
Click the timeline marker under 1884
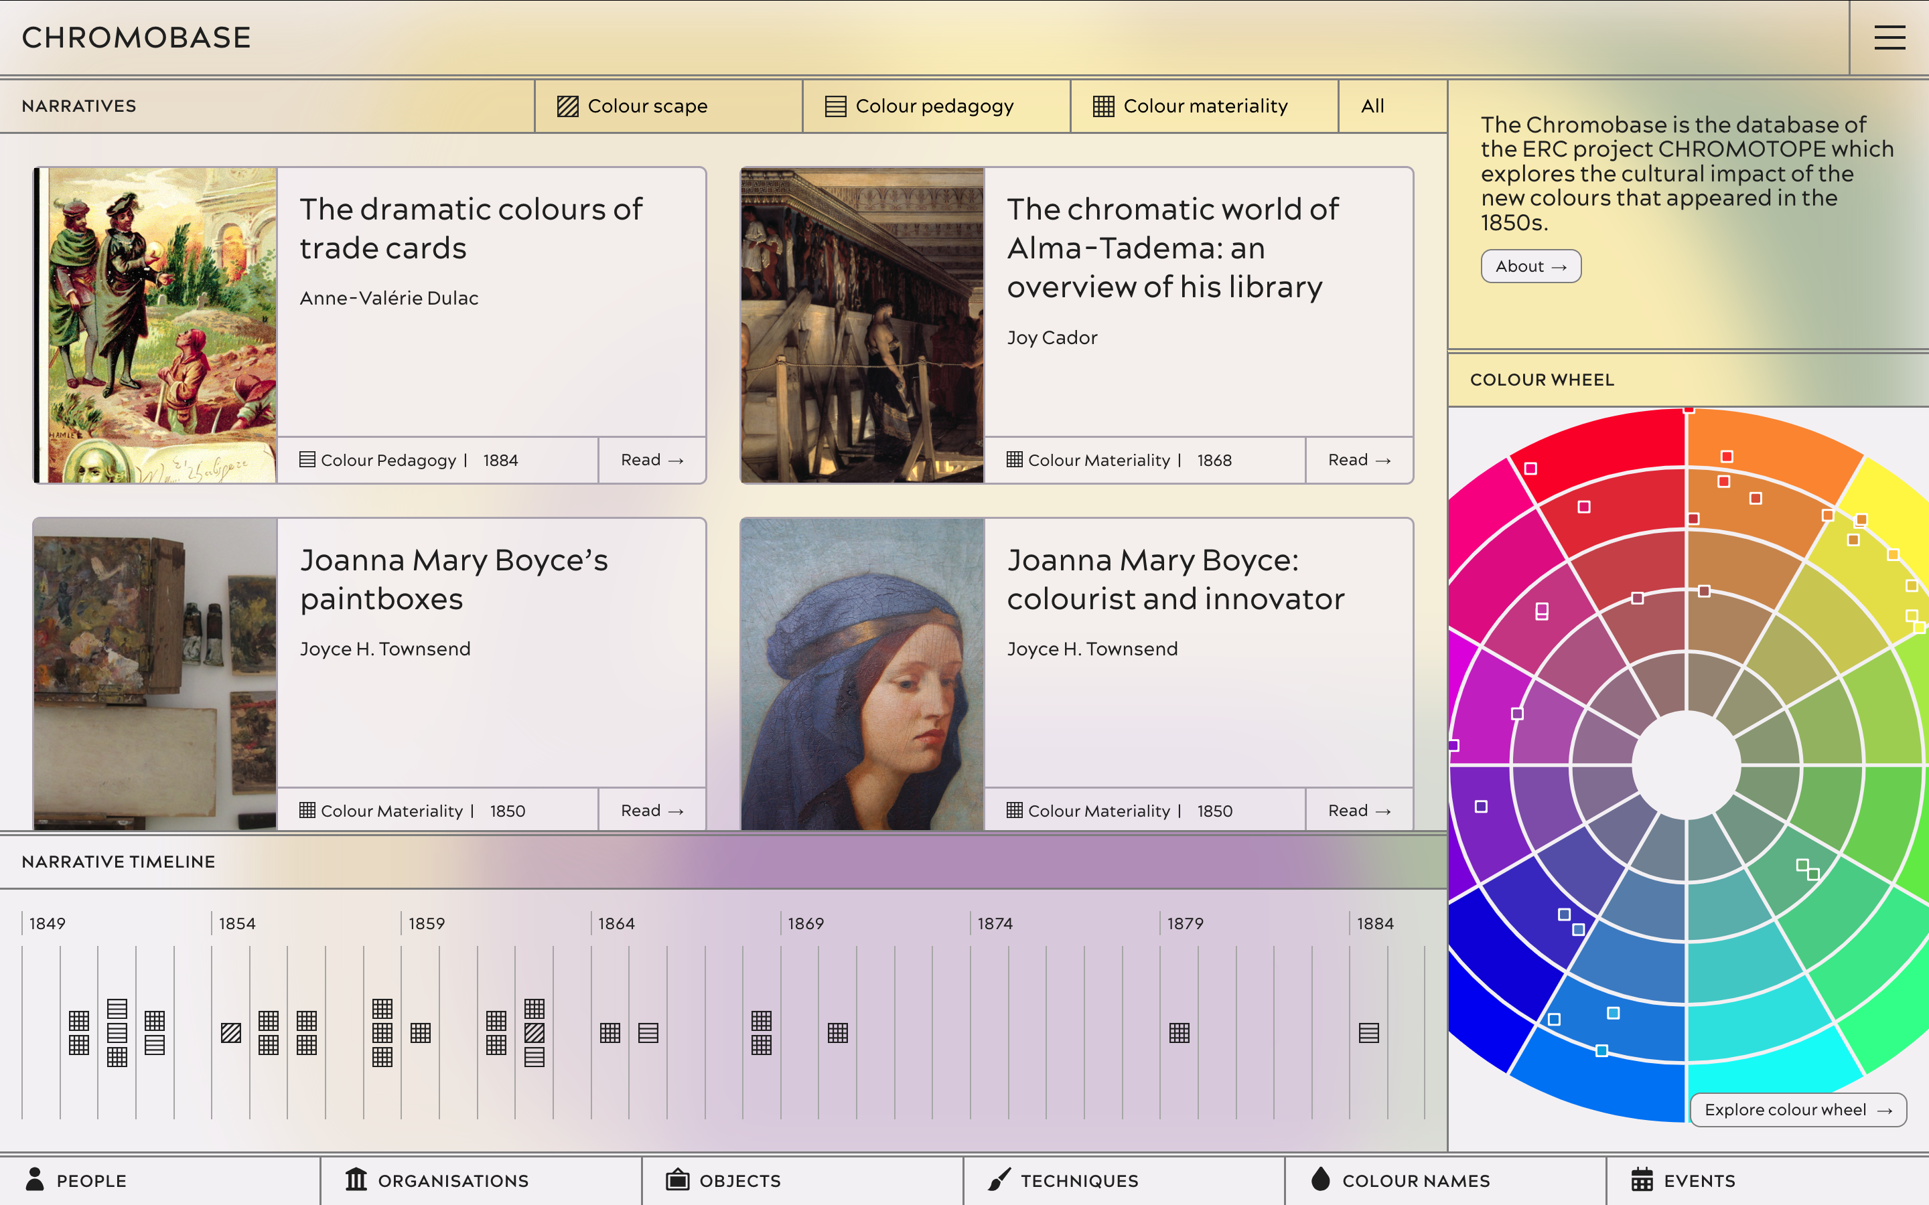(1368, 1033)
